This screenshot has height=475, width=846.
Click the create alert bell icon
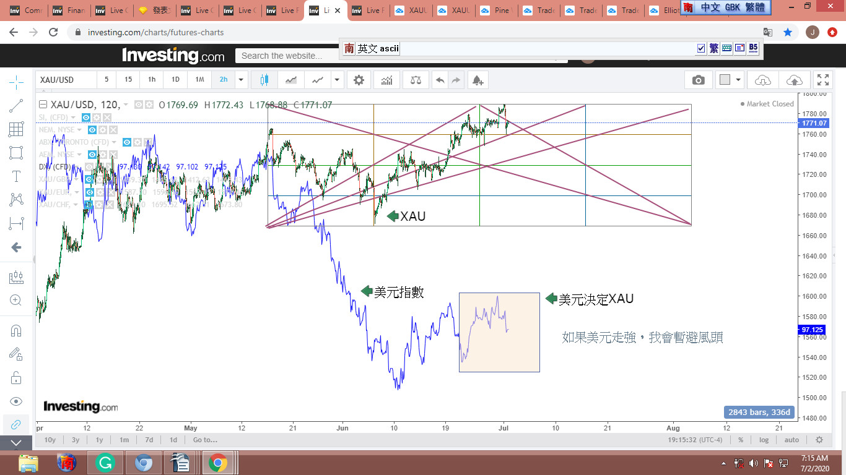477,80
